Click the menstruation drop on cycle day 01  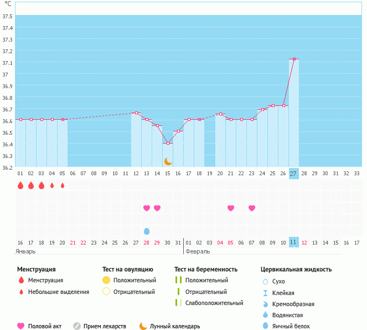[x=20, y=186]
